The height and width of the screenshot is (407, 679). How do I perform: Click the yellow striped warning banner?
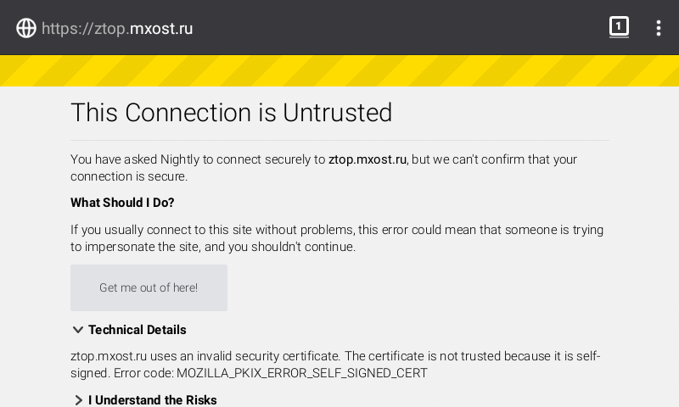pos(339,71)
